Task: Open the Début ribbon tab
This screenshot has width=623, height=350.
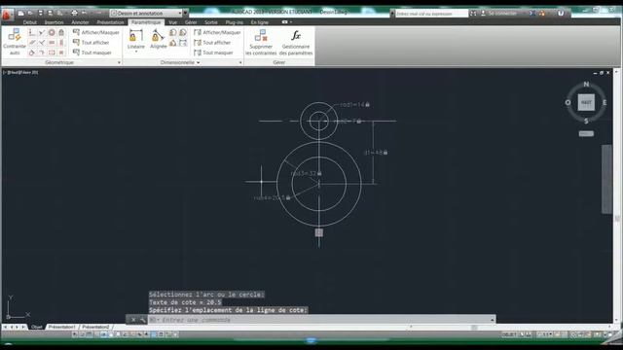Action: click(x=30, y=22)
